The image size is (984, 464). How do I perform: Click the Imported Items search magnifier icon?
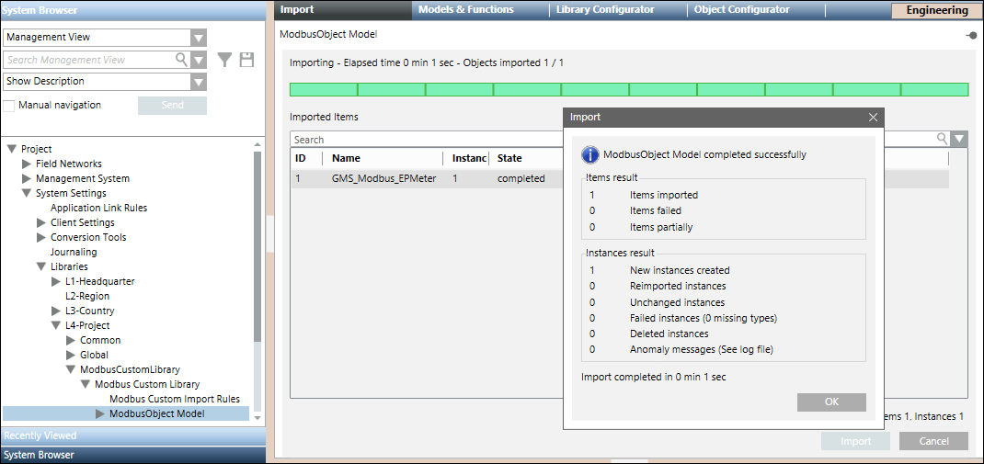tap(943, 139)
